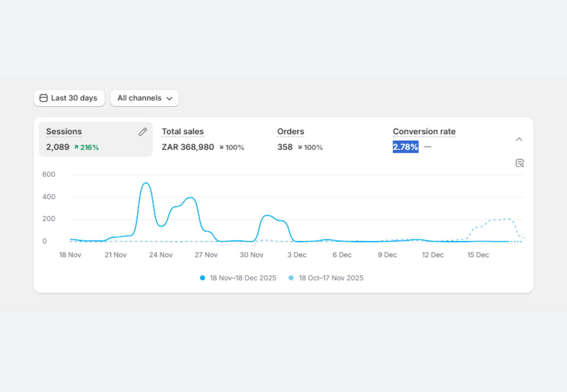Click the pencil edit icon on Sessions card
This screenshot has height=392, width=567.
143,132
